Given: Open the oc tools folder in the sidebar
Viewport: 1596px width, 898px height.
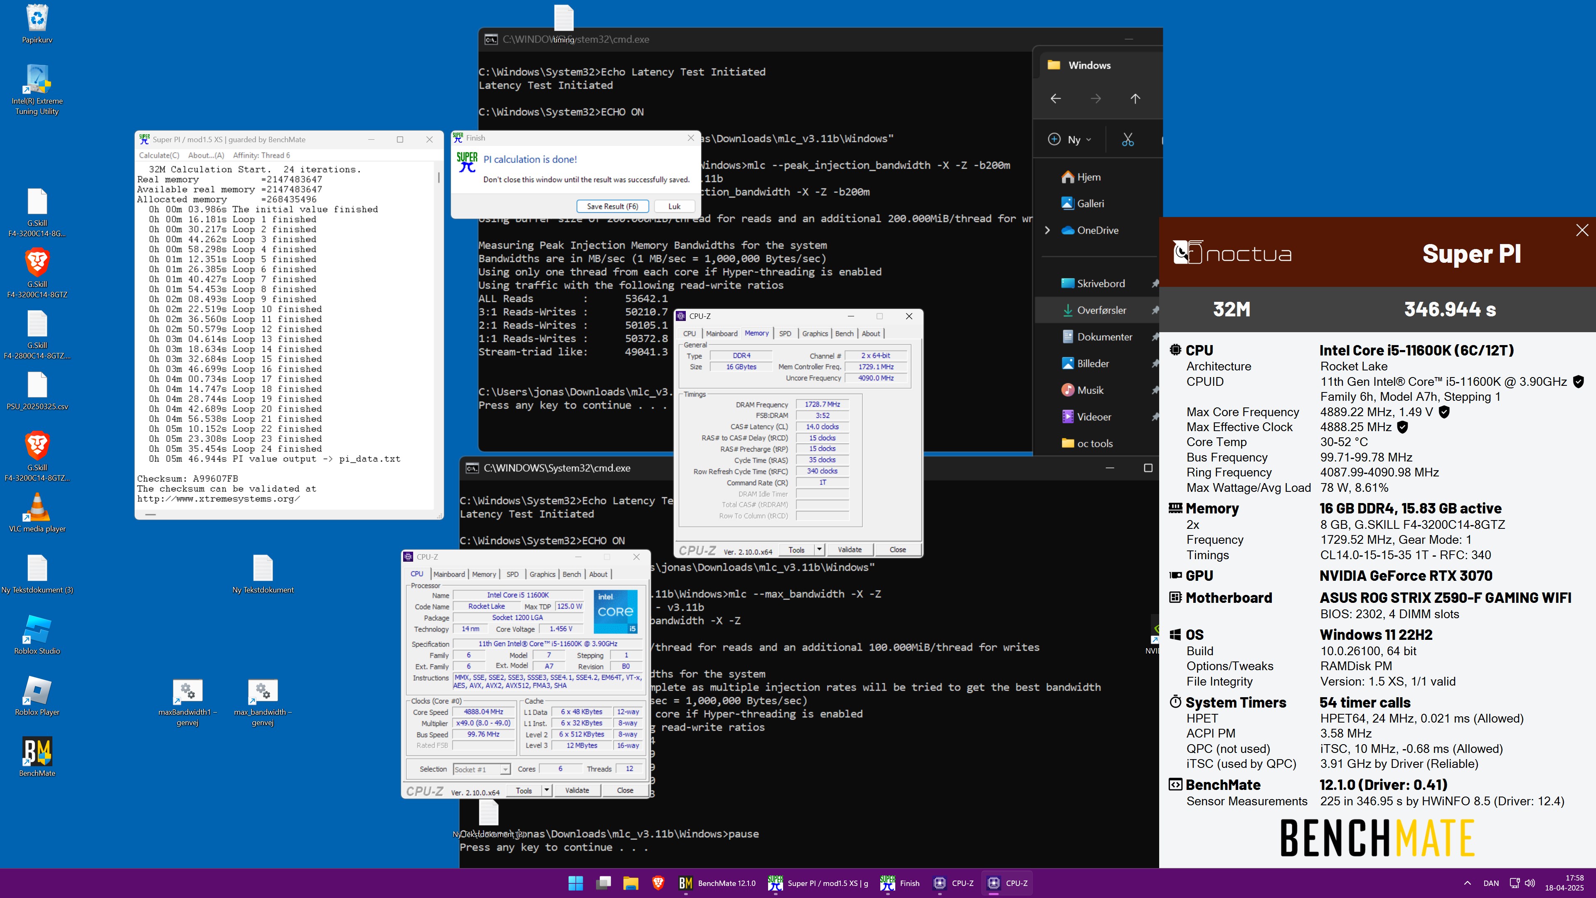Looking at the screenshot, I should [1087, 443].
